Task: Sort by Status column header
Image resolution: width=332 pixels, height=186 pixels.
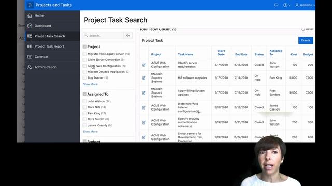Action: tap(259, 54)
